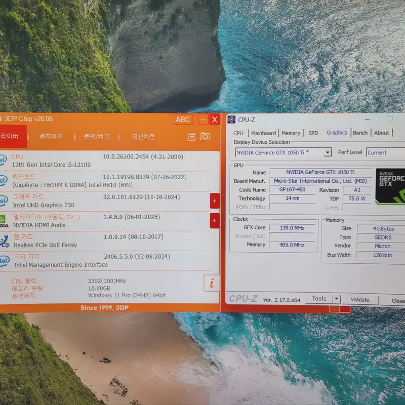Image resolution: width=405 pixels, height=405 pixels.
Task: Click the NVIDIA logo beside HDMI Audio
Action: point(4,221)
